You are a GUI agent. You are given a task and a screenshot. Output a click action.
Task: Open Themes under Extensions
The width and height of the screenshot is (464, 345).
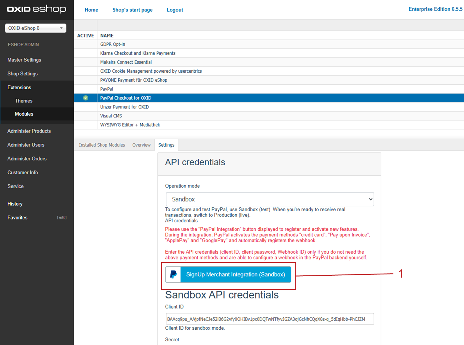[24, 101]
